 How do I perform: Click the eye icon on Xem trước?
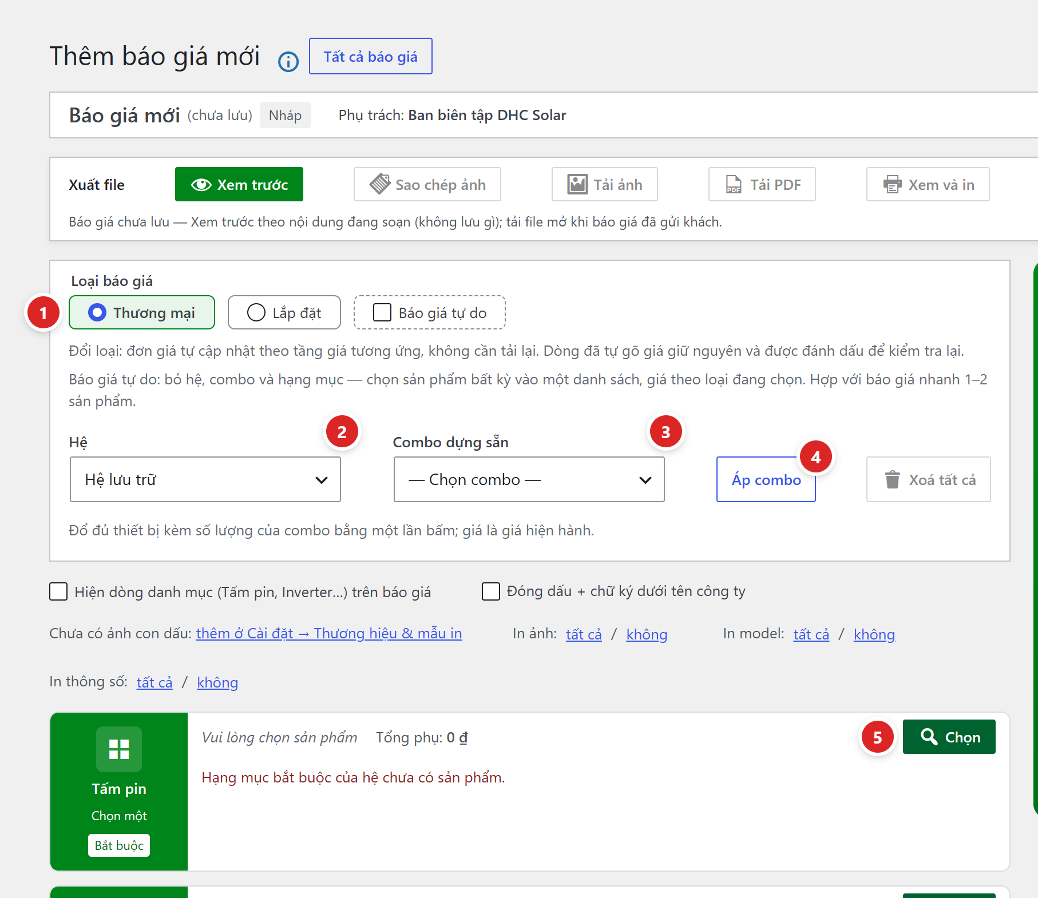click(201, 185)
